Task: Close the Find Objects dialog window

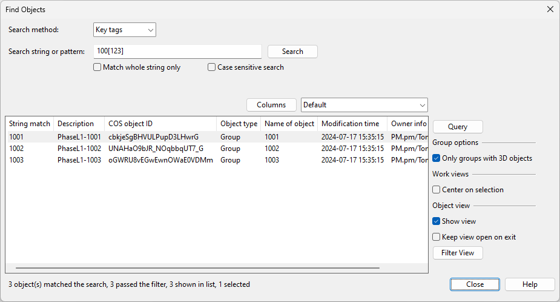Action: click(550, 9)
